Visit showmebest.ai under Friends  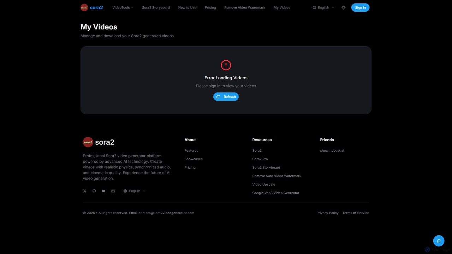pyautogui.click(x=332, y=151)
